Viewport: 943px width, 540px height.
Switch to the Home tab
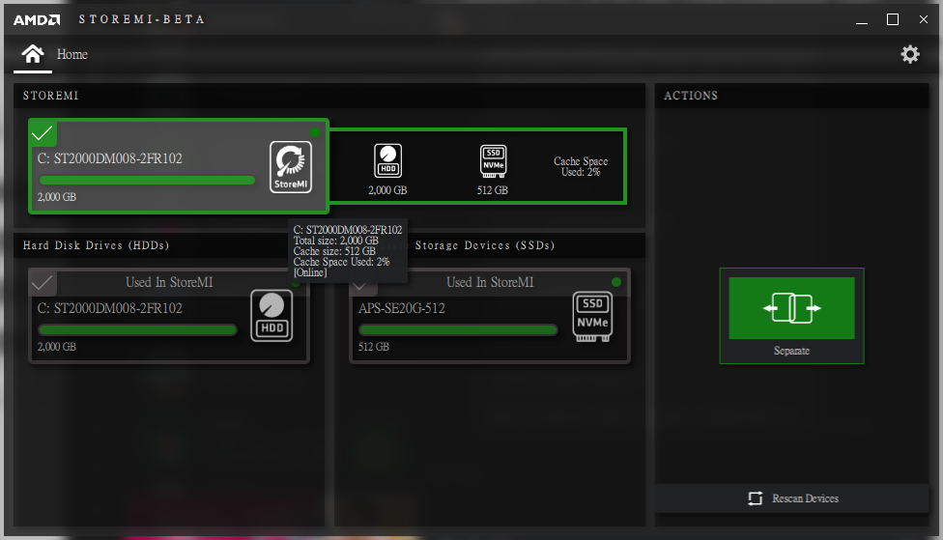click(x=71, y=55)
